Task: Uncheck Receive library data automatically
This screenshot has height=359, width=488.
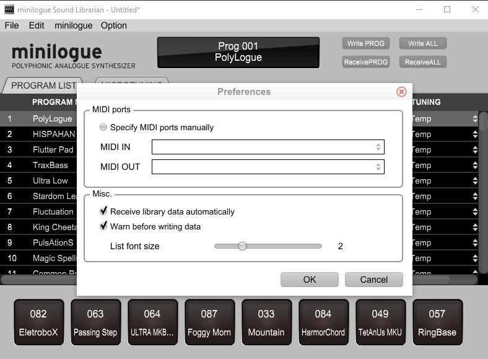Action: [x=103, y=211]
